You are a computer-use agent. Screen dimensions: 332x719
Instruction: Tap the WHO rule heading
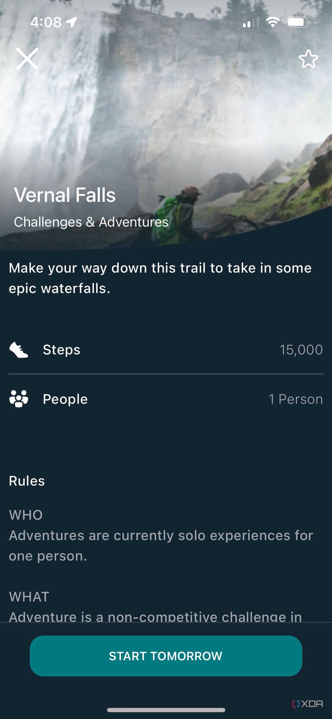26,515
